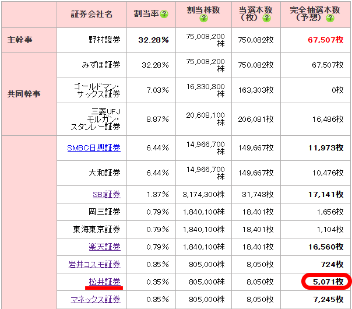352x309 pixels.
Task: Open the 楽天証券 link
Action: coord(105,247)
